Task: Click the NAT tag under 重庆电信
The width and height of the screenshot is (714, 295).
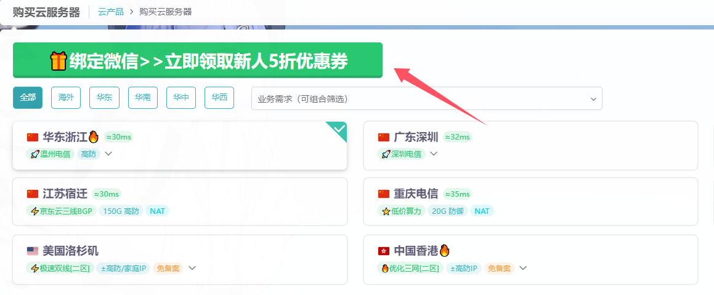Action: point(482,211)
